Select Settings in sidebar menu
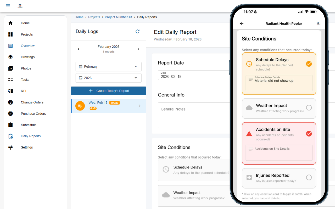The height and width of the screenshot is (209, 335). point(27,147)
